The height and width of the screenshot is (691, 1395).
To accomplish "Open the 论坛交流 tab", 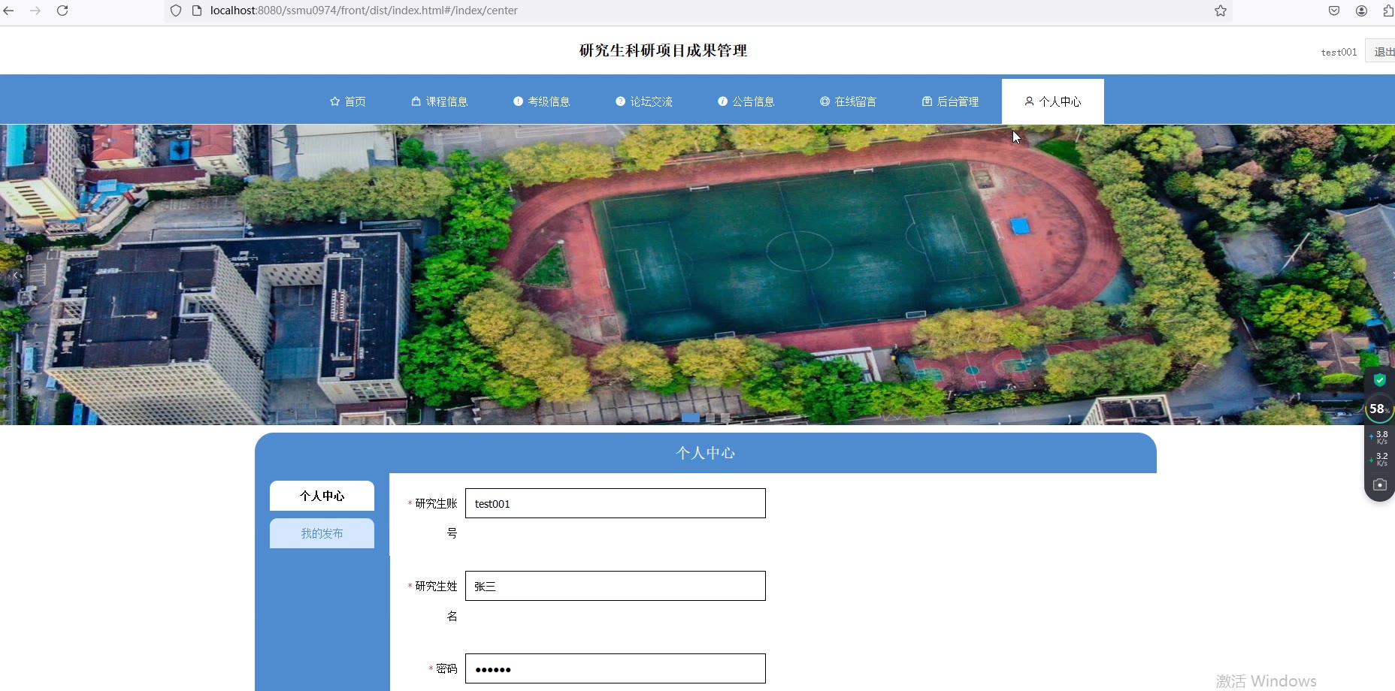I will [x=644, y=101].
